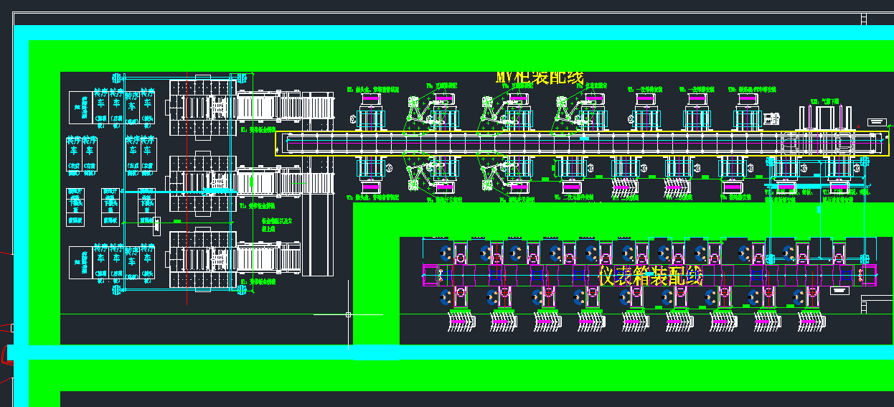Image resolution: width=894 pixels, height=407 pixels.
Task: Select the small white box lower right of instrument line
Action: (x=876, y=304)
